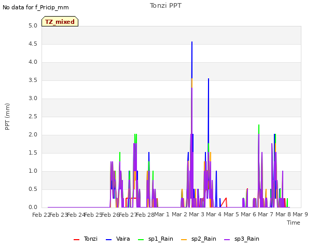Toggle the sp1_Rain legend entry

coord(156,239)
